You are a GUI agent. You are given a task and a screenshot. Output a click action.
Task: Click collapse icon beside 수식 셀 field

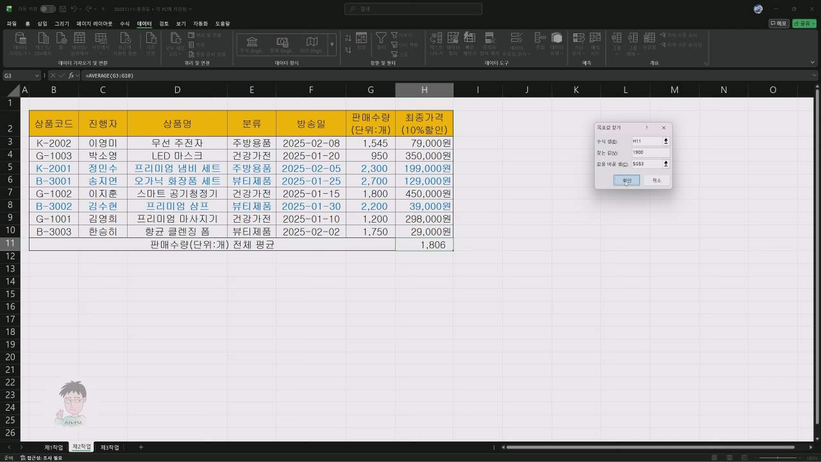click(x=666, y=141)
